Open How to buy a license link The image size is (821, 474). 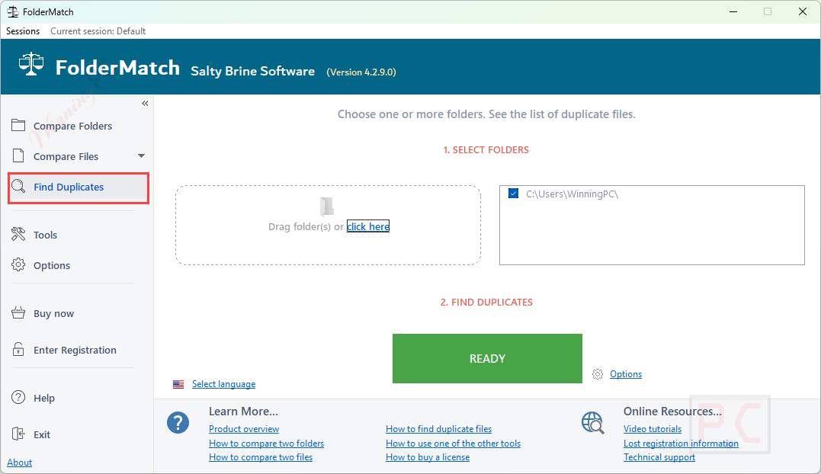point(428,456)
